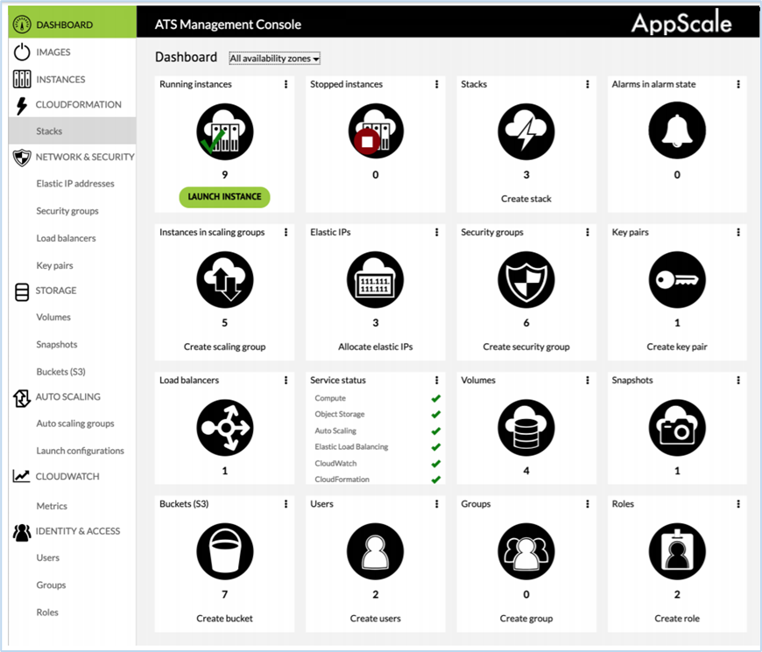Click the Instances servers icon in sidebar
Screen dimensions: 762x652
point(22,79)
